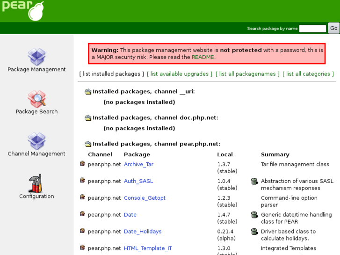The width and height of the screenshot is (340, 255).
Task: Click package icon on Date row
Action: click(82, 214)
